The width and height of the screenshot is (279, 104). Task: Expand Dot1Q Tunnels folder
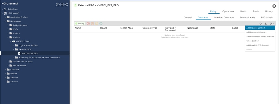(8, 65)
